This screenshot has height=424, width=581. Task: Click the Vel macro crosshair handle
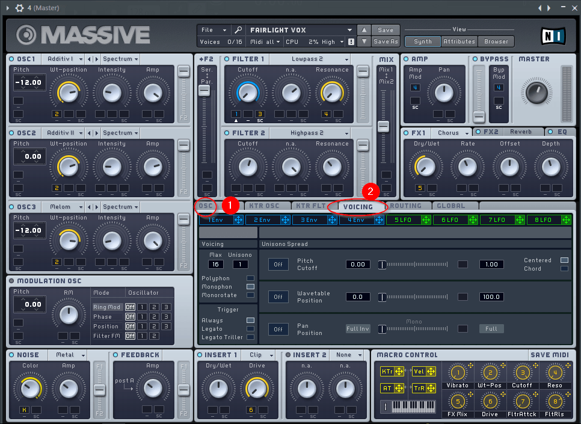point(429,372)
